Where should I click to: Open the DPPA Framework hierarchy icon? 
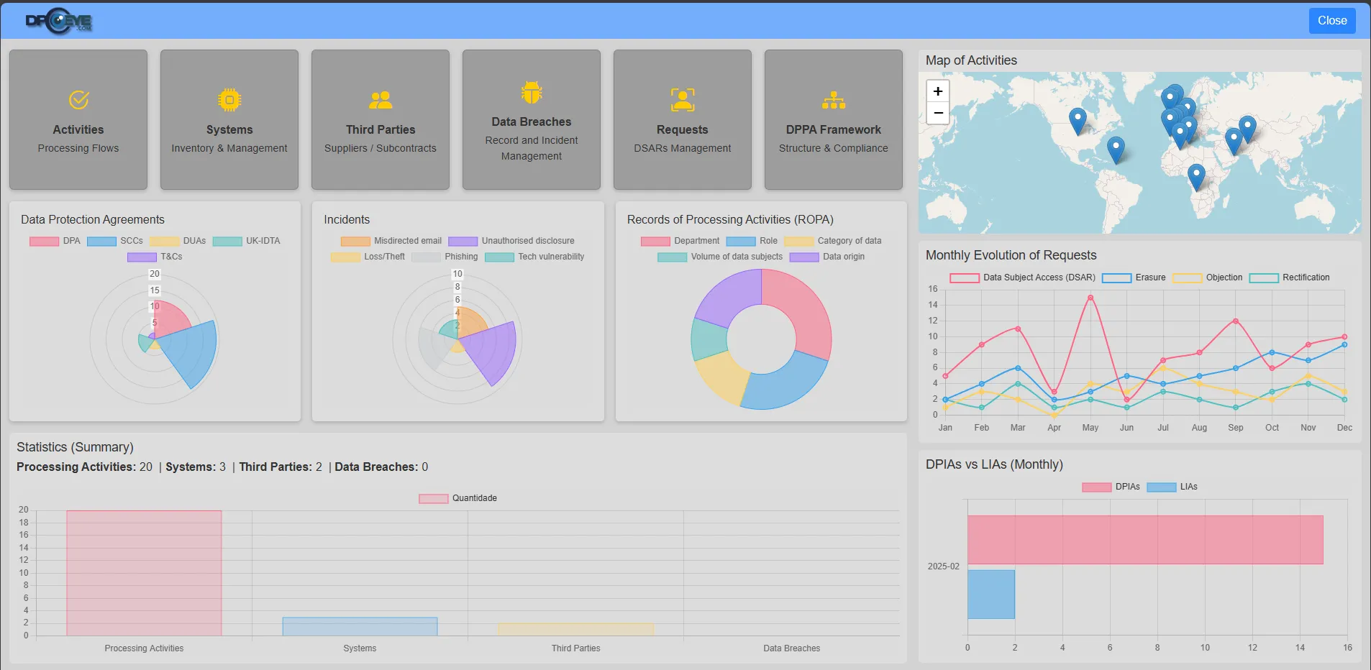pos(833,100)
